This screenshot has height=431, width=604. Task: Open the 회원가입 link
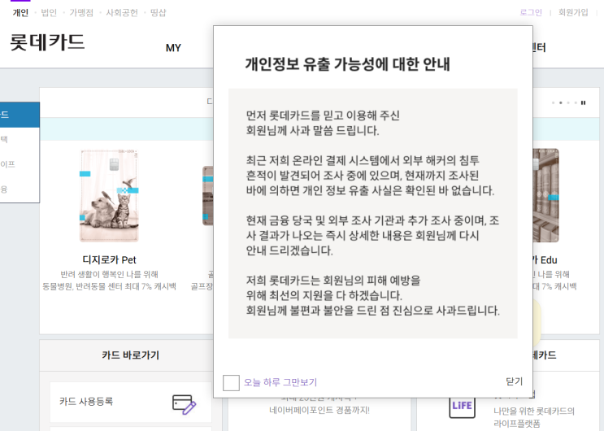[x=573, y=12]
